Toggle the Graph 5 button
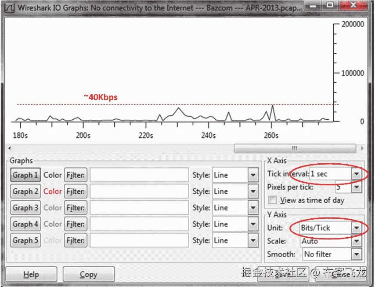 pyautogui.click(x=25, y=240)
